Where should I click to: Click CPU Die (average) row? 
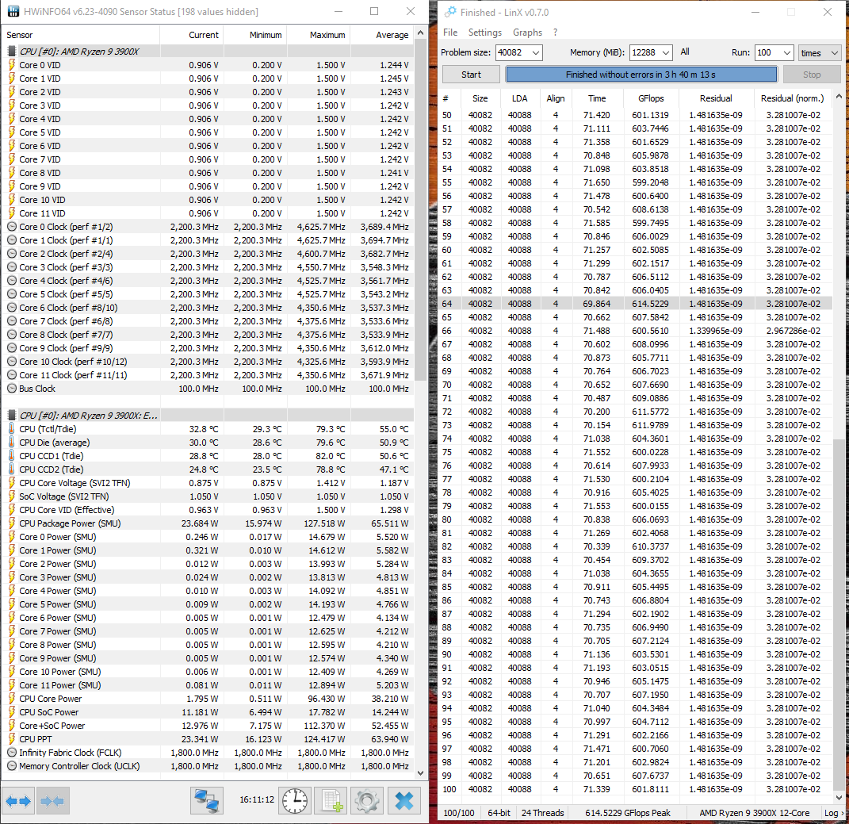[x=208, y=443]
